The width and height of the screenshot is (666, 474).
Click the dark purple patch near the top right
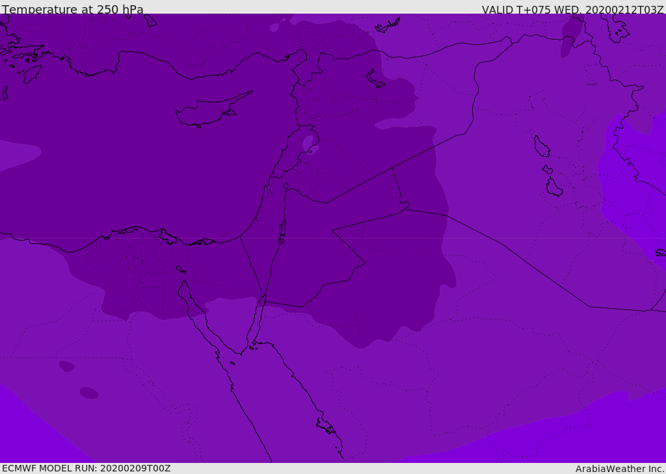click(571, 34)
